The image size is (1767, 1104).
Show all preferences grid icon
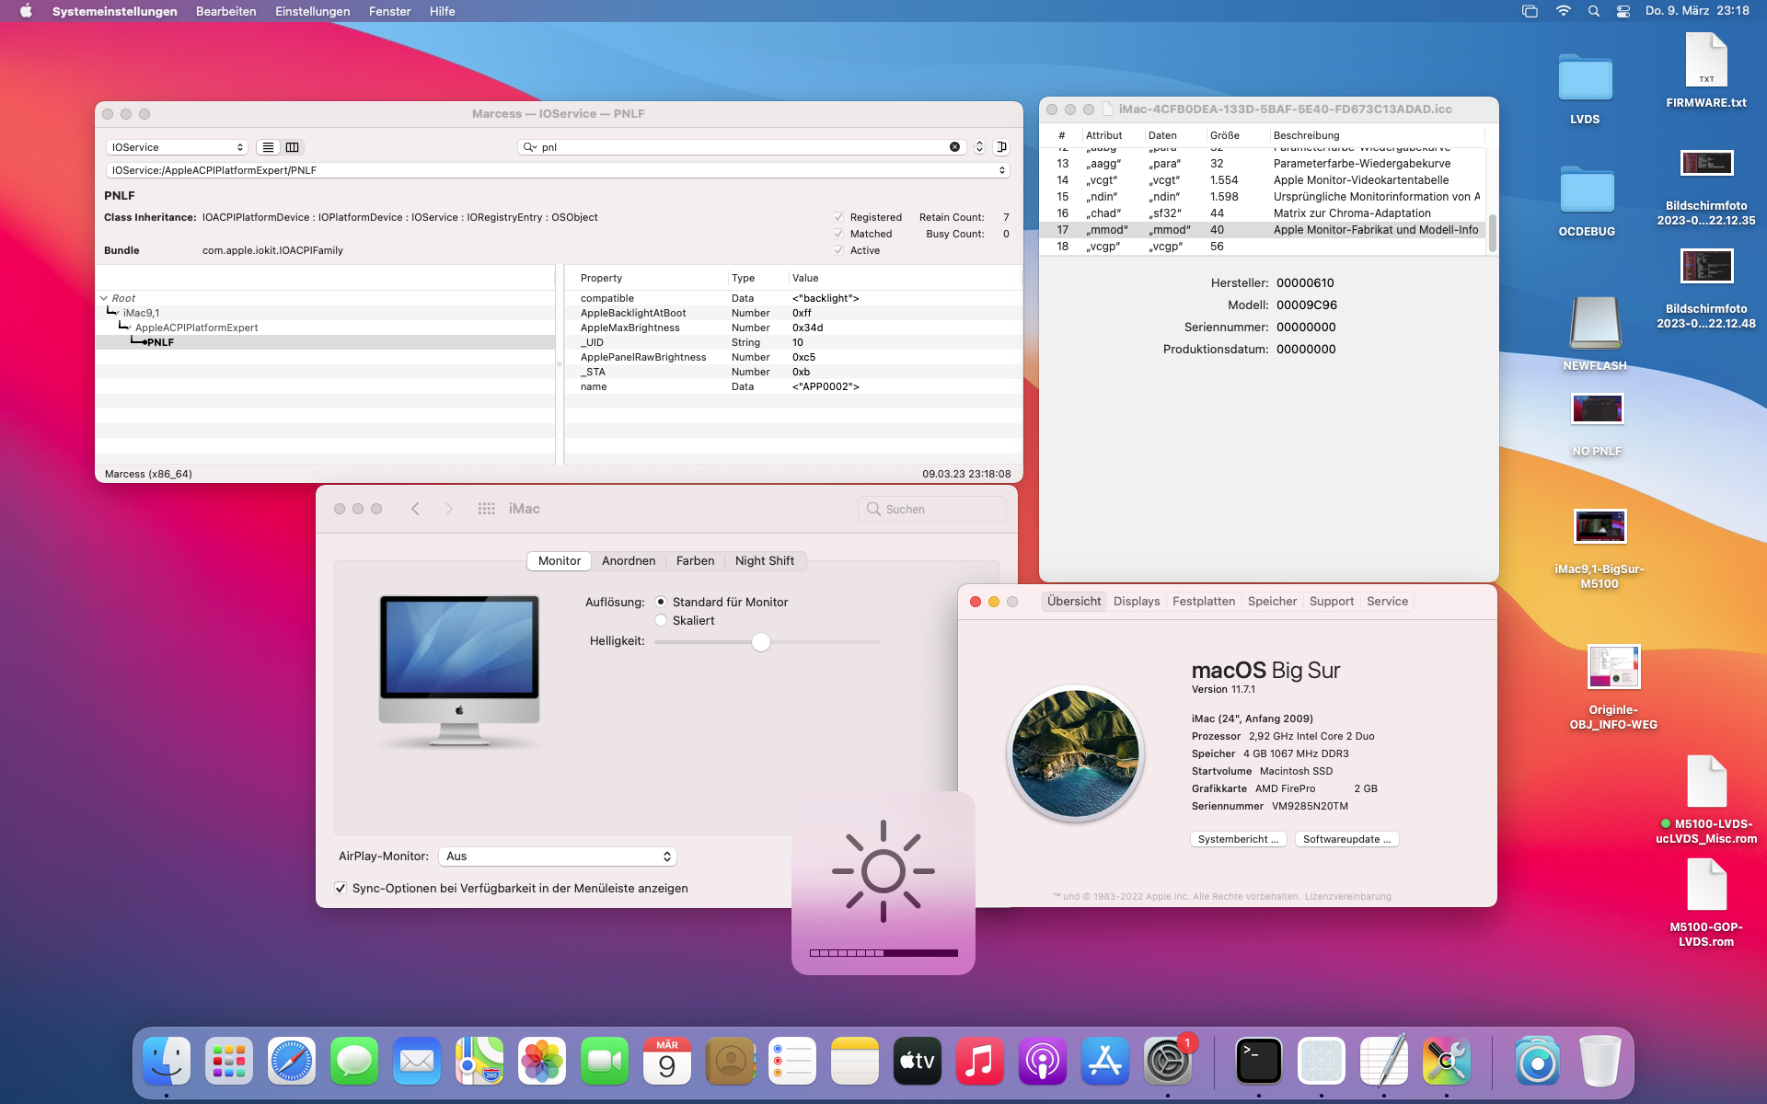486,509
